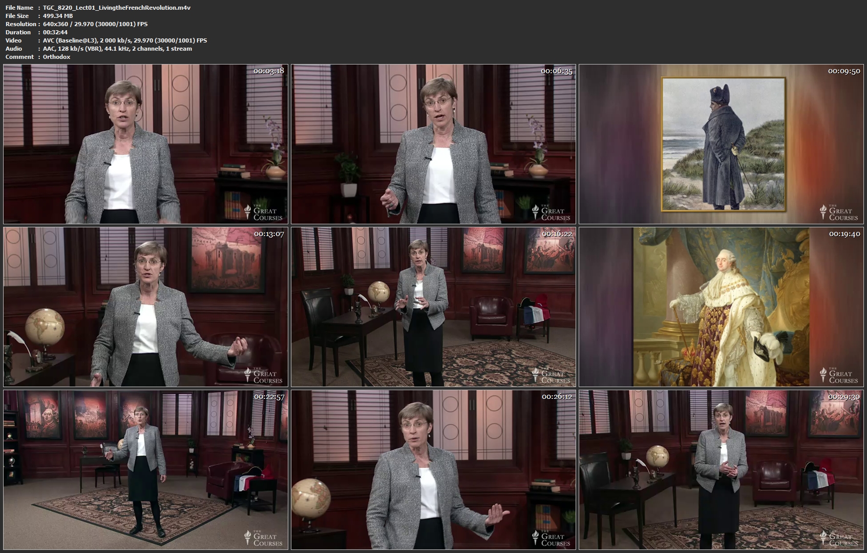Click the Video label
The width and height of the screenshot is (867, 553).
pyautogui.click(x=14, y=40)
